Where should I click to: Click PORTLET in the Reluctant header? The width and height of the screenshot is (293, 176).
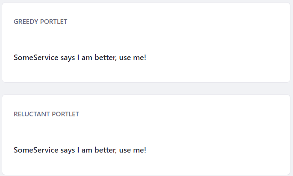click(65, 114)
